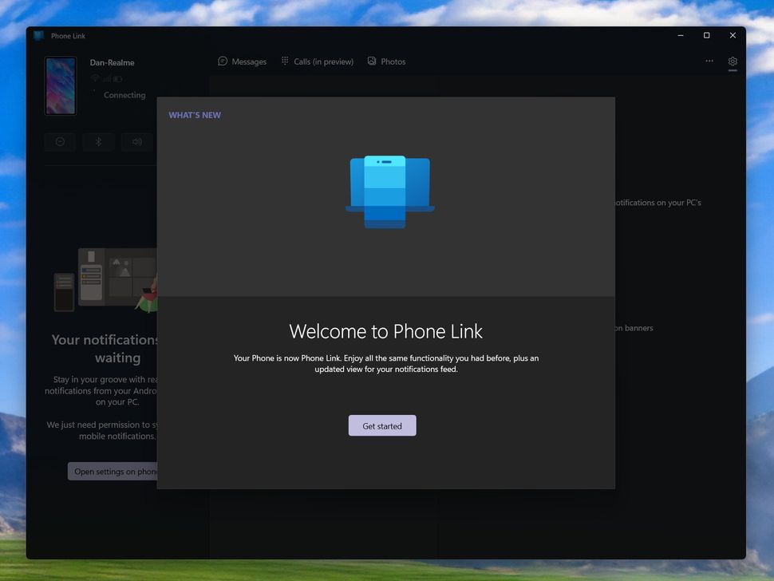Screen dimensions: 774x581
Task: Click the Connecting status text
Action: coord(124,95)
